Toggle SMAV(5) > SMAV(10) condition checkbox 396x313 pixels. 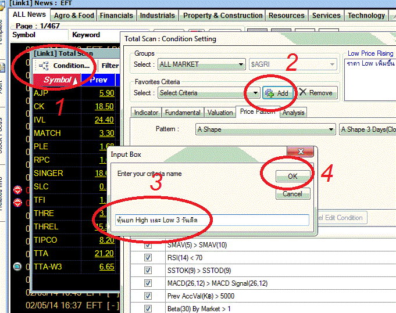[x=148, y=245]
